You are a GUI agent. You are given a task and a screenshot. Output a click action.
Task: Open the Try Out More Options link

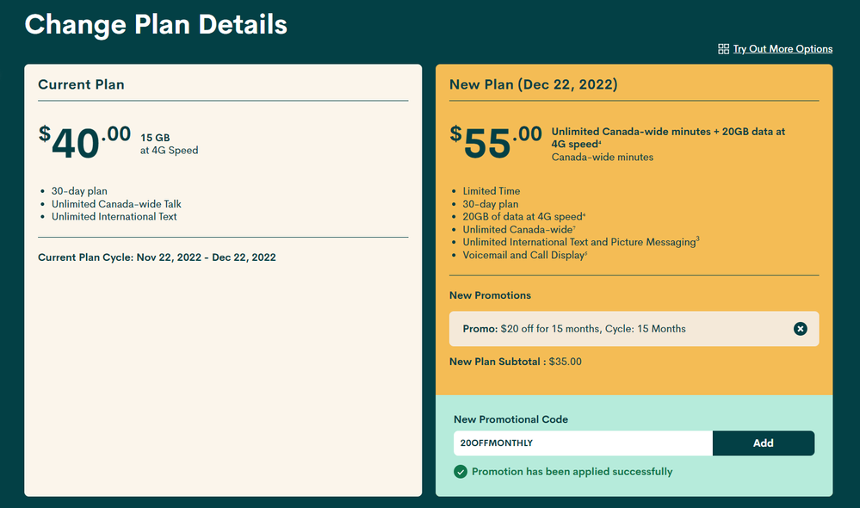coord(783,49)
